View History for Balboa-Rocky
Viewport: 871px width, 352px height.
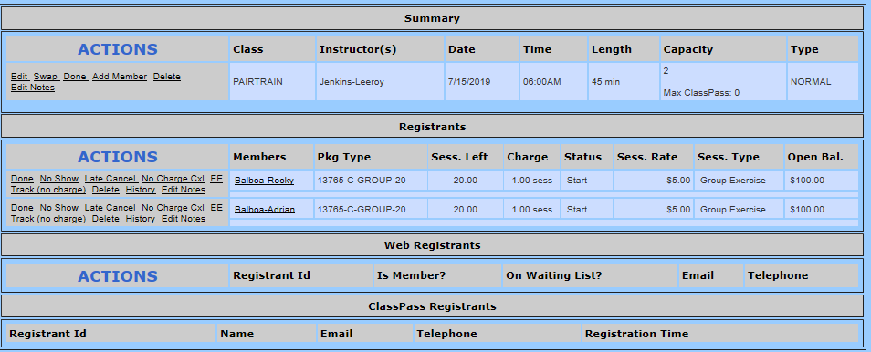[141, 190]
